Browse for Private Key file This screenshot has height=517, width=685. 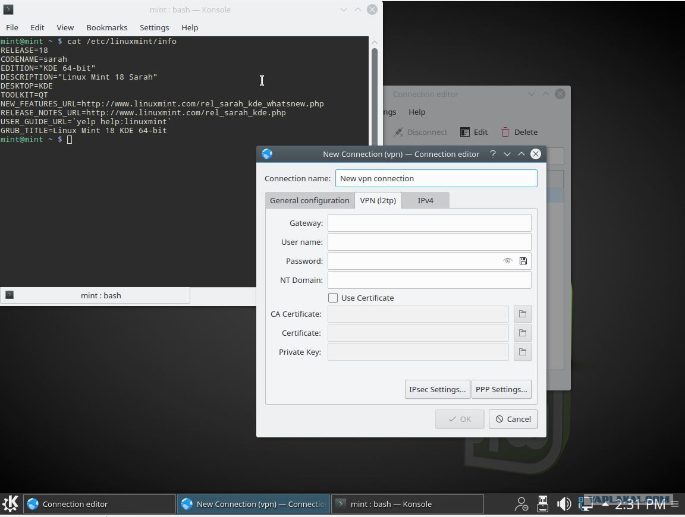click(523, 352)
